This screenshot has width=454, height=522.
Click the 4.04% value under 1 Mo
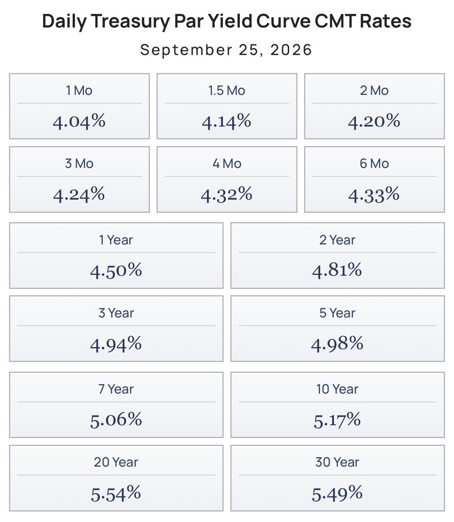pyautogui.click(x=79, y=121)
